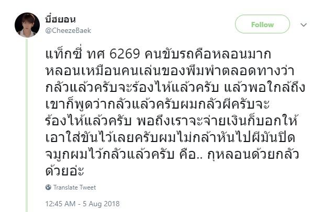Click the tweet line starting with หลอนเหมือน
The image size is (324, 212).
tap(170, 70)
